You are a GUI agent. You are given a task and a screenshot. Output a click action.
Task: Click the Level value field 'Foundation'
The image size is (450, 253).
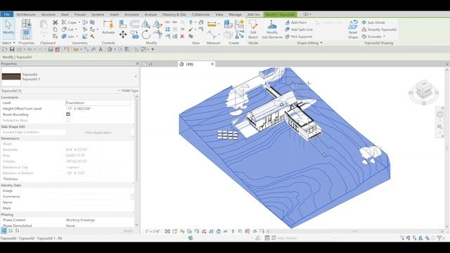98,103
